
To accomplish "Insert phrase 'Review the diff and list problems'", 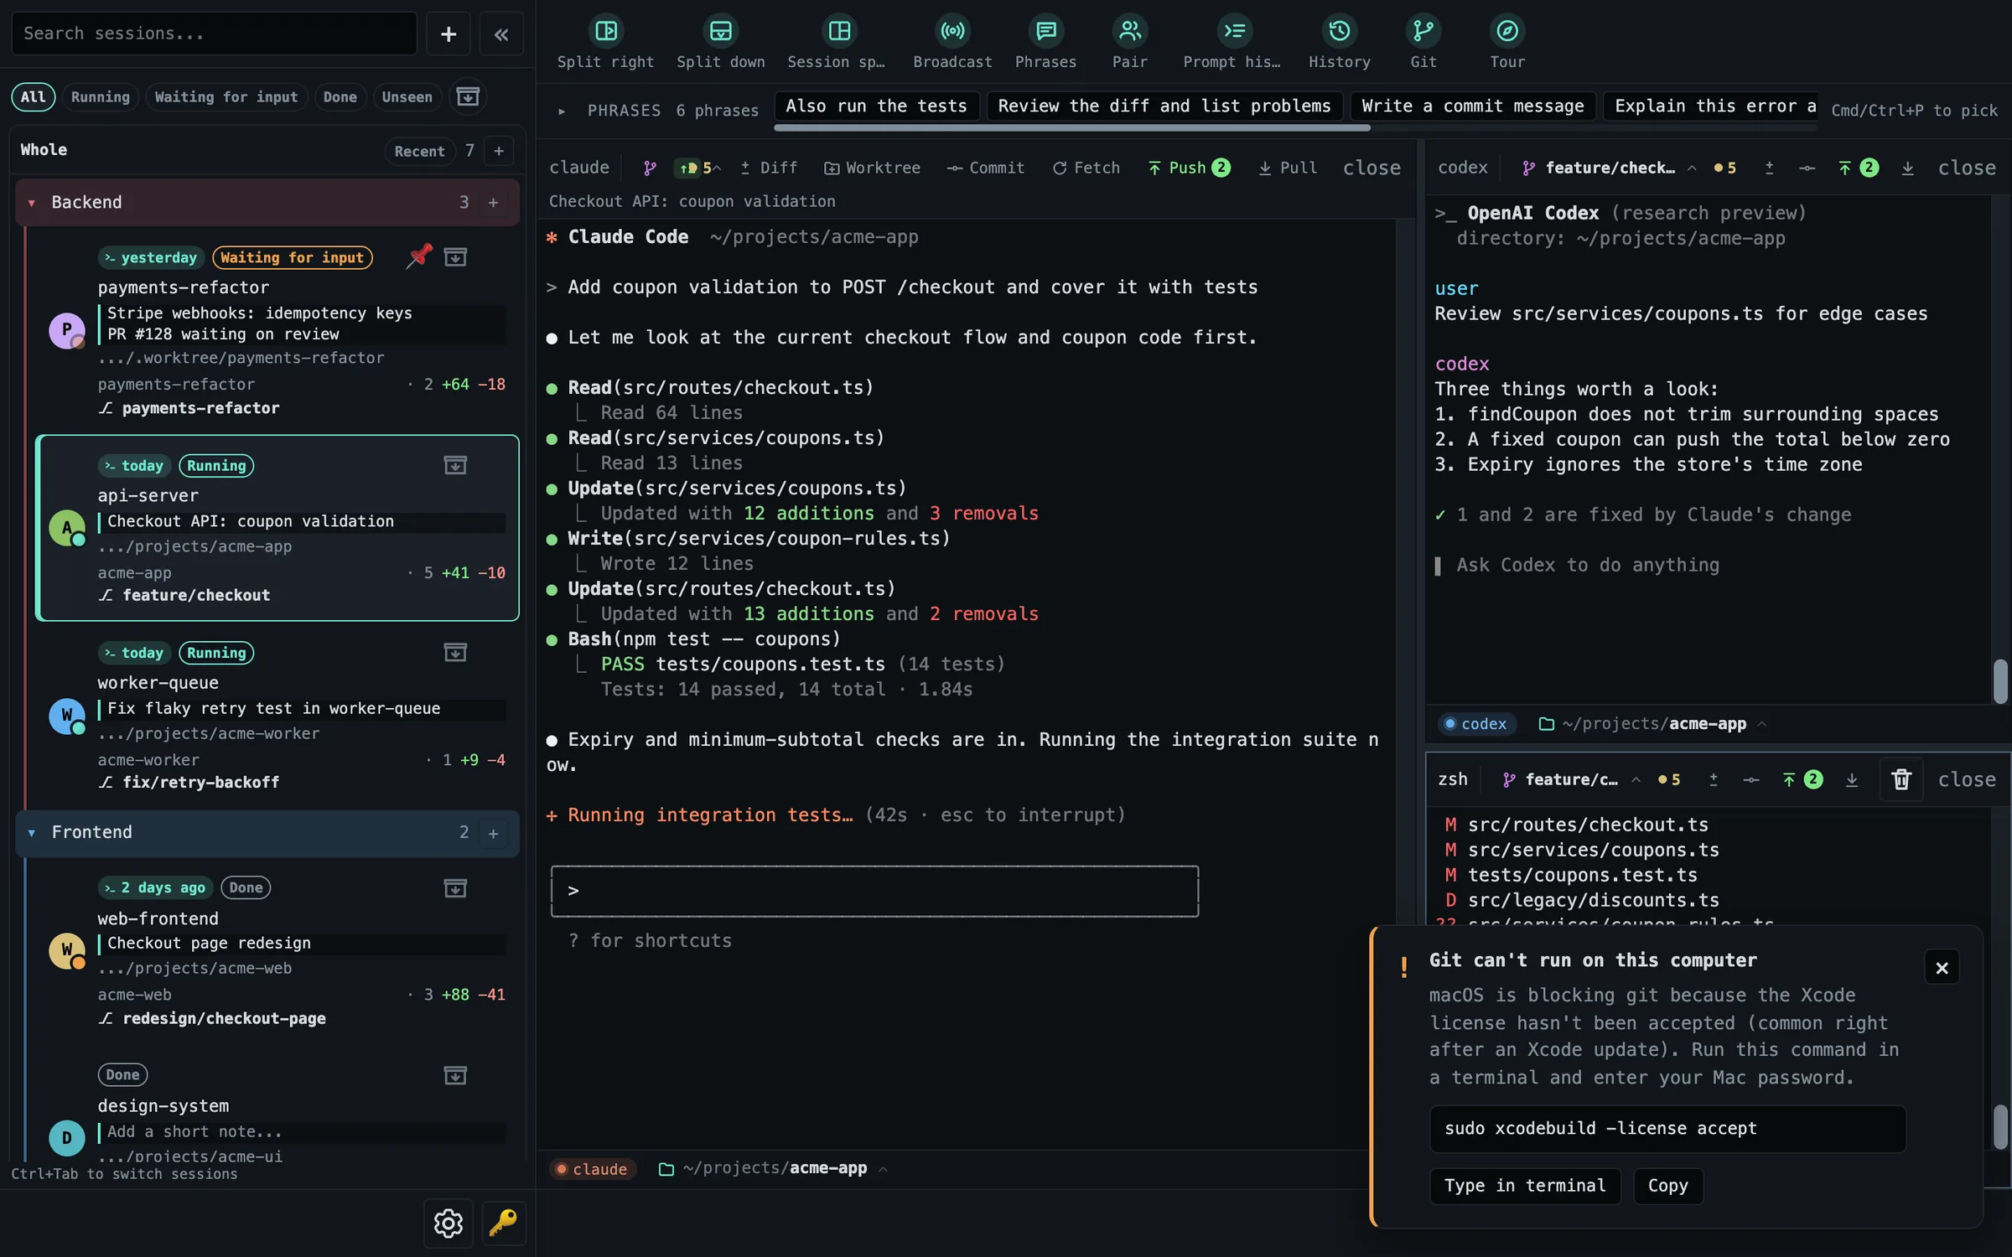I will (x=1164, y=106).
